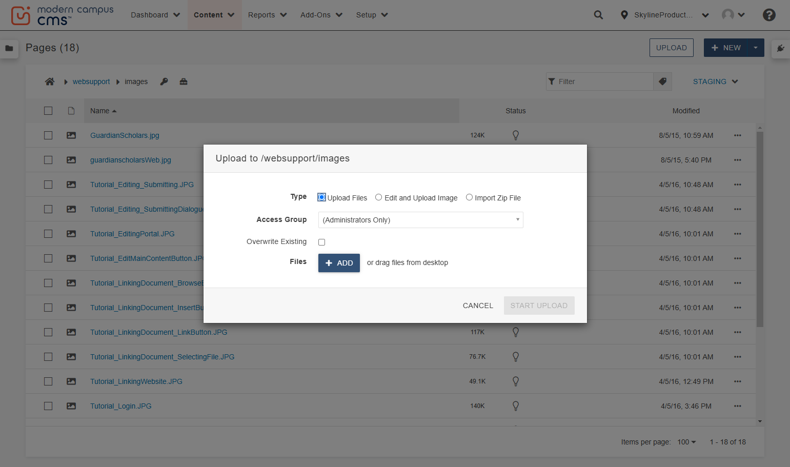Open the Access Group dropdown
Image resolution: width=790 pixels, height=467 pixels.
420,220
